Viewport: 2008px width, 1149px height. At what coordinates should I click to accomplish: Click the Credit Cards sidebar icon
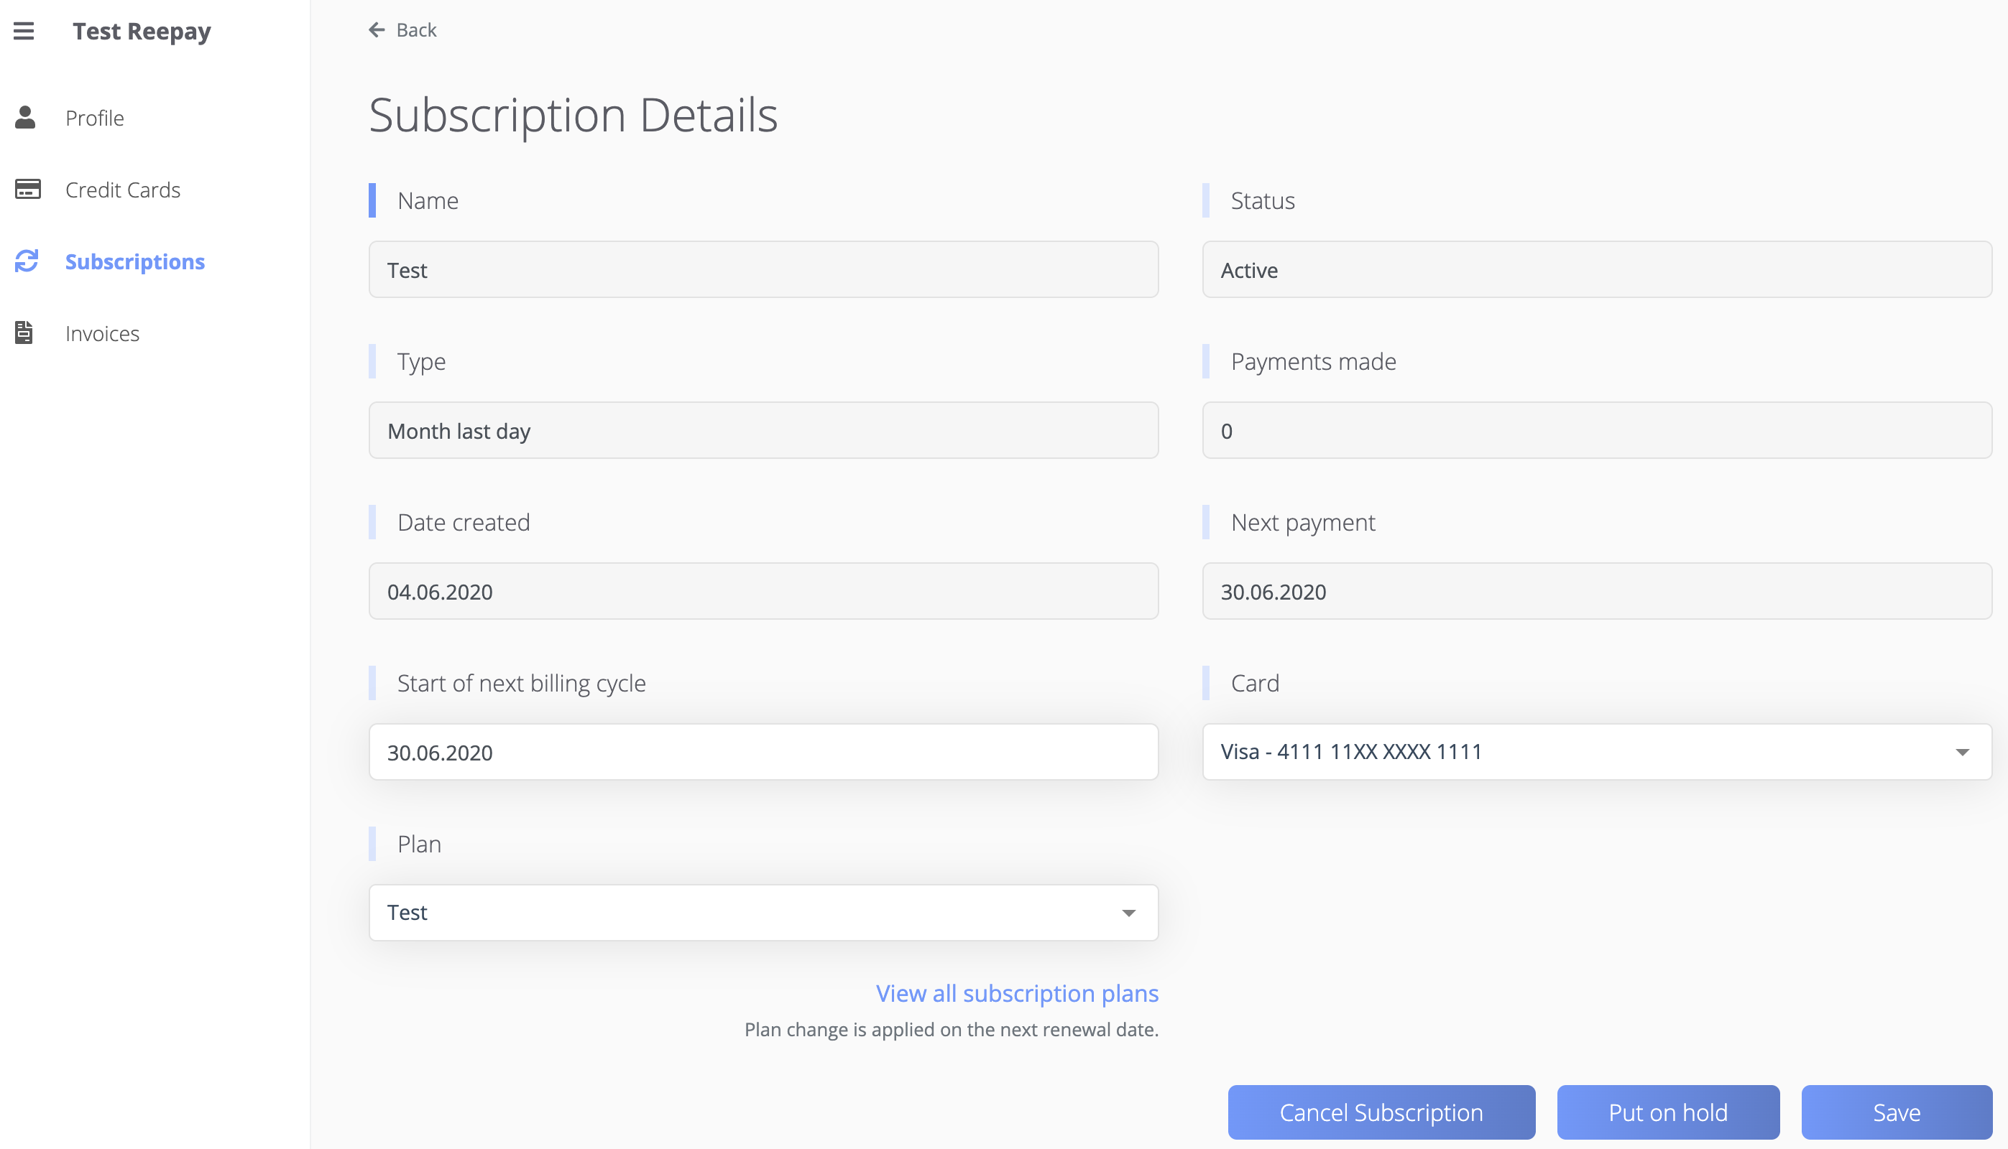(27, 189)
